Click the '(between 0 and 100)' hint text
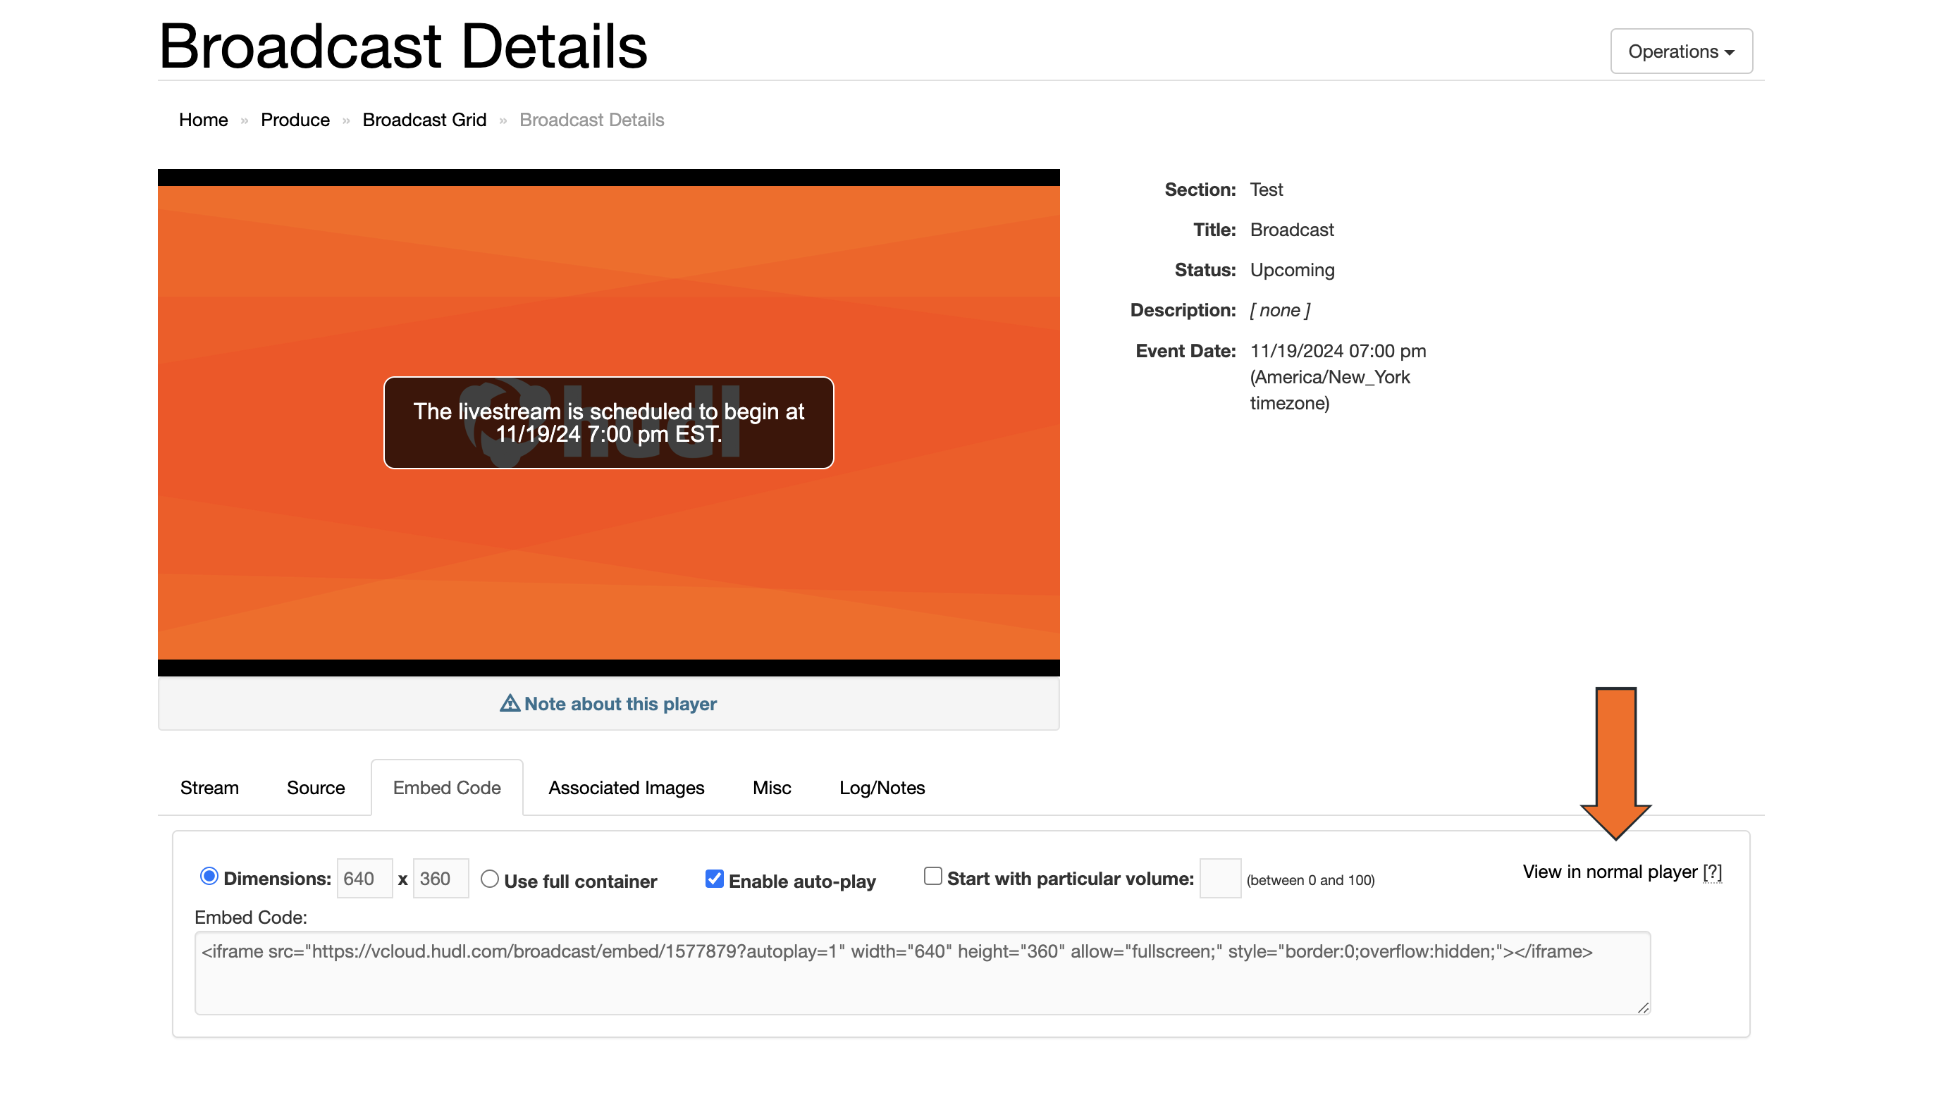The width and height of the screenshot is (1934, 1095). click(1310, 880)
